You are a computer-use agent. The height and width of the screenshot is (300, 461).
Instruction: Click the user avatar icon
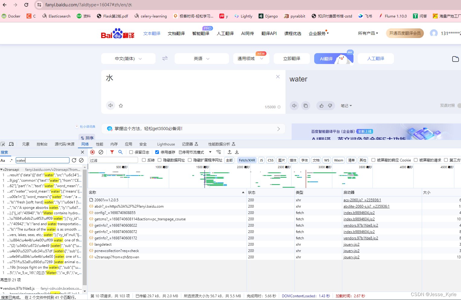434,33
